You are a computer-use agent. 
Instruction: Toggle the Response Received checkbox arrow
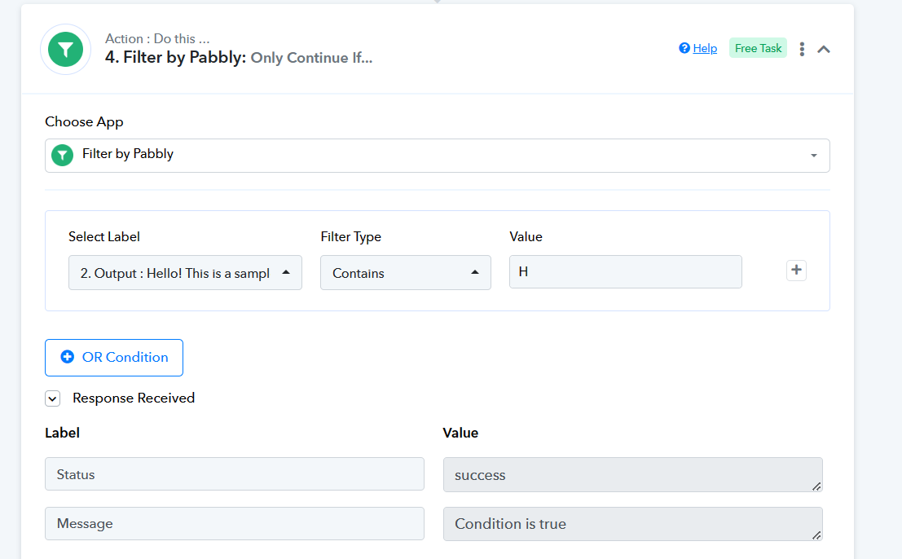click(53, 398)
